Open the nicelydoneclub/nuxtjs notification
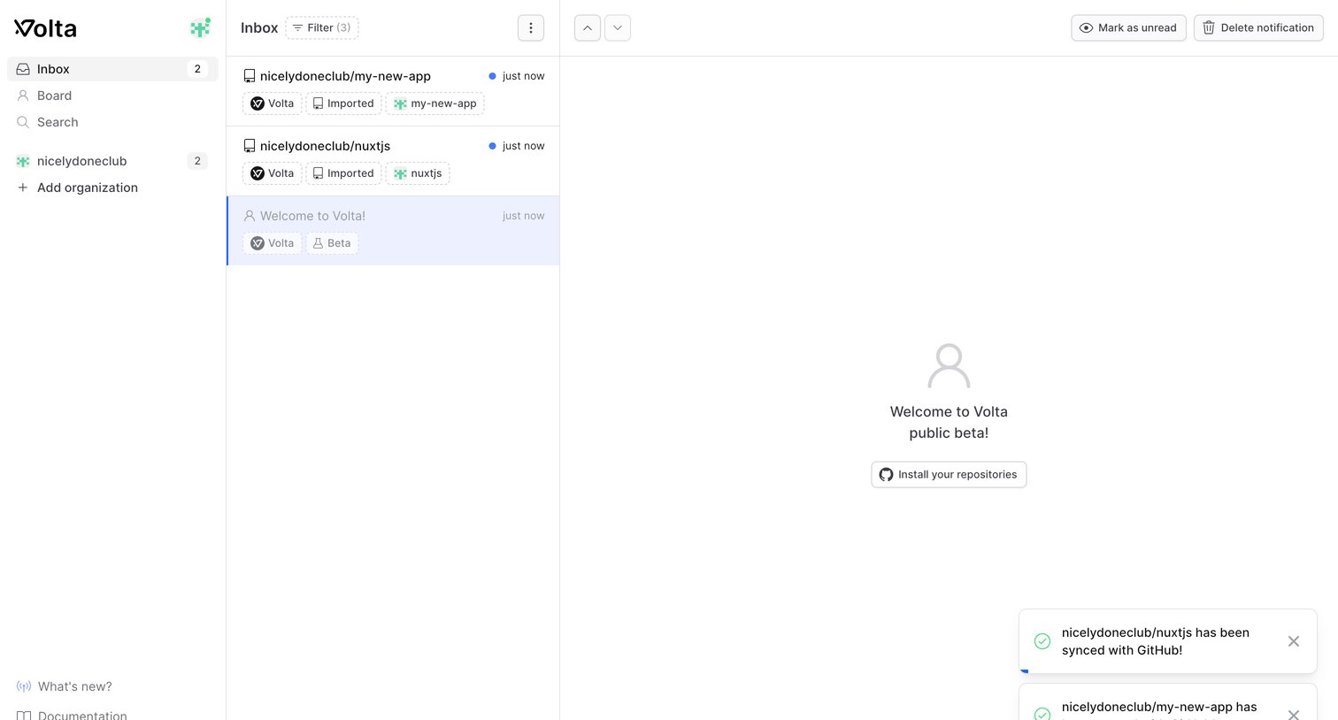1338x720 pixels. [393, 161]
